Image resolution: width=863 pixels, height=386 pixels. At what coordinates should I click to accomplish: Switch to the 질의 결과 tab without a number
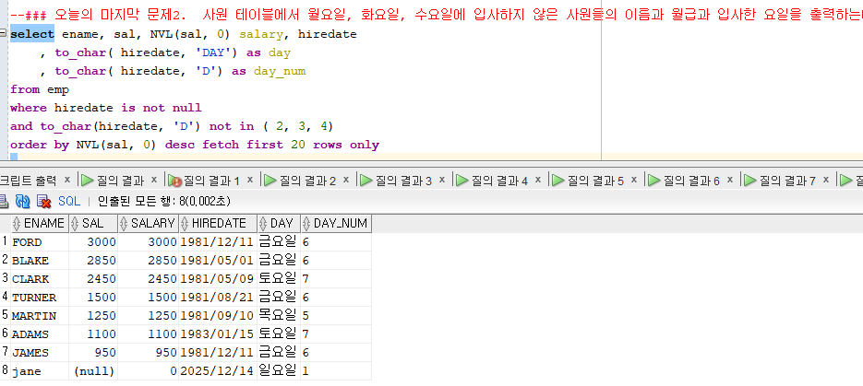pyautogui.click(x=120, y=180)
